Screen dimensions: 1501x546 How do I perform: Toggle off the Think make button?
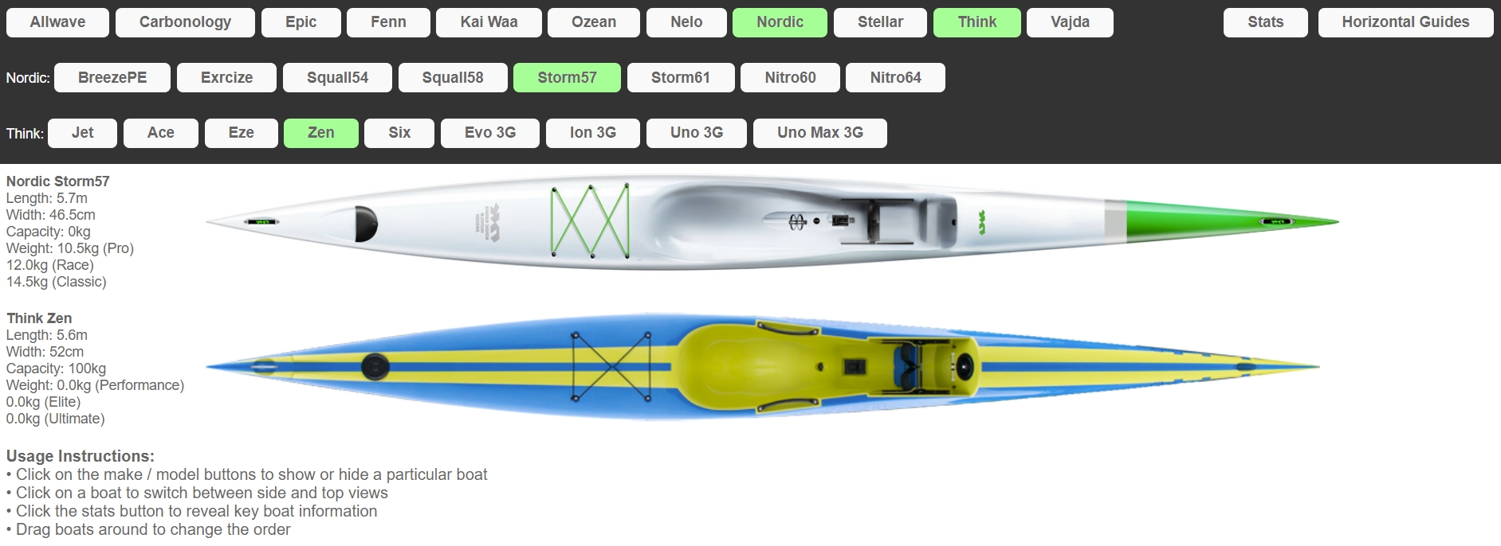(x=976, y=22)
